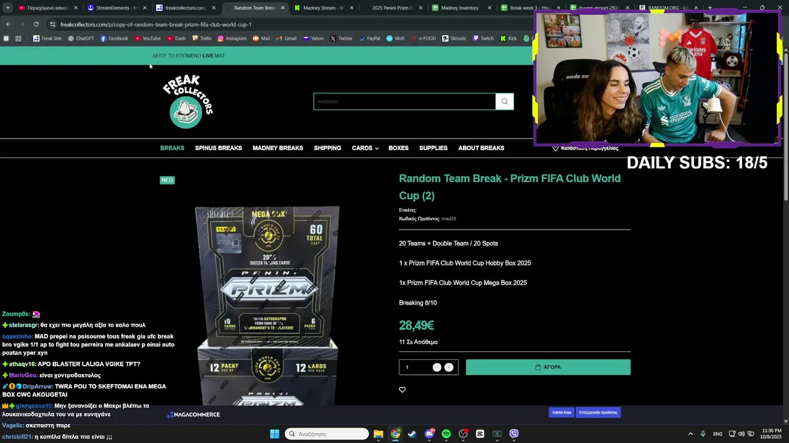Screen dimensions: 789x443
Task: Show hidden system tray icons
Action: tap(690, 434)
